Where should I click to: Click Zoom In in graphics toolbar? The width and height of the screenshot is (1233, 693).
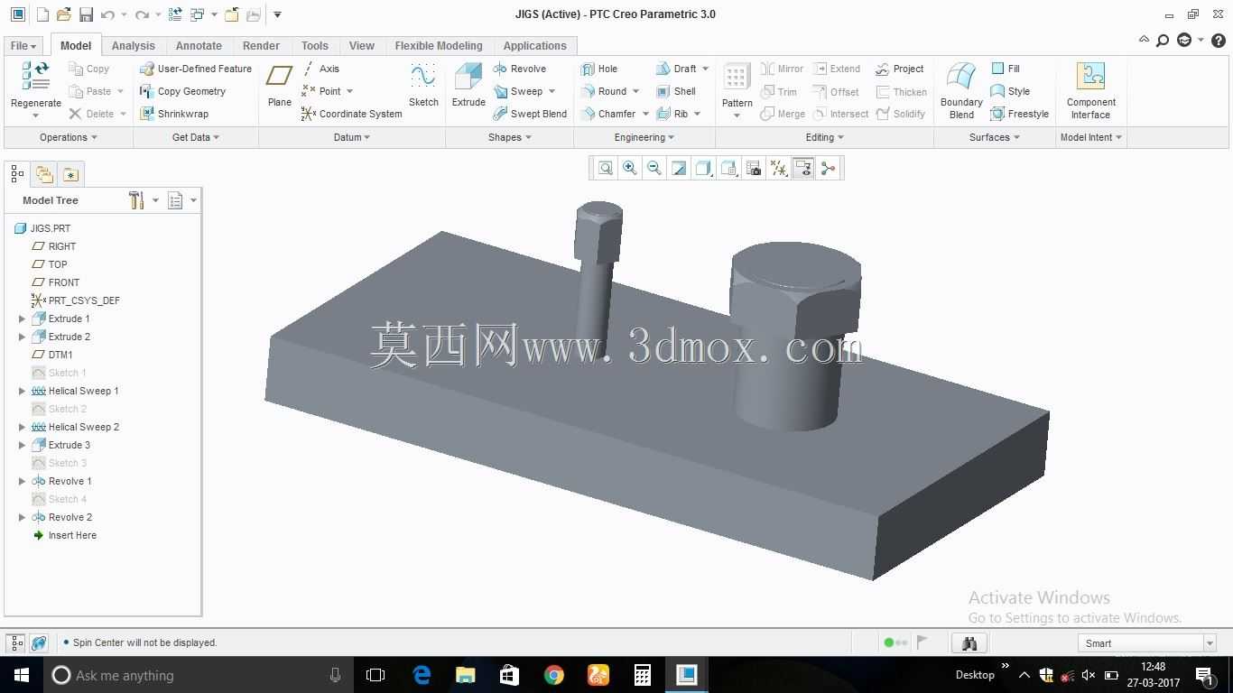pos(630,168)
